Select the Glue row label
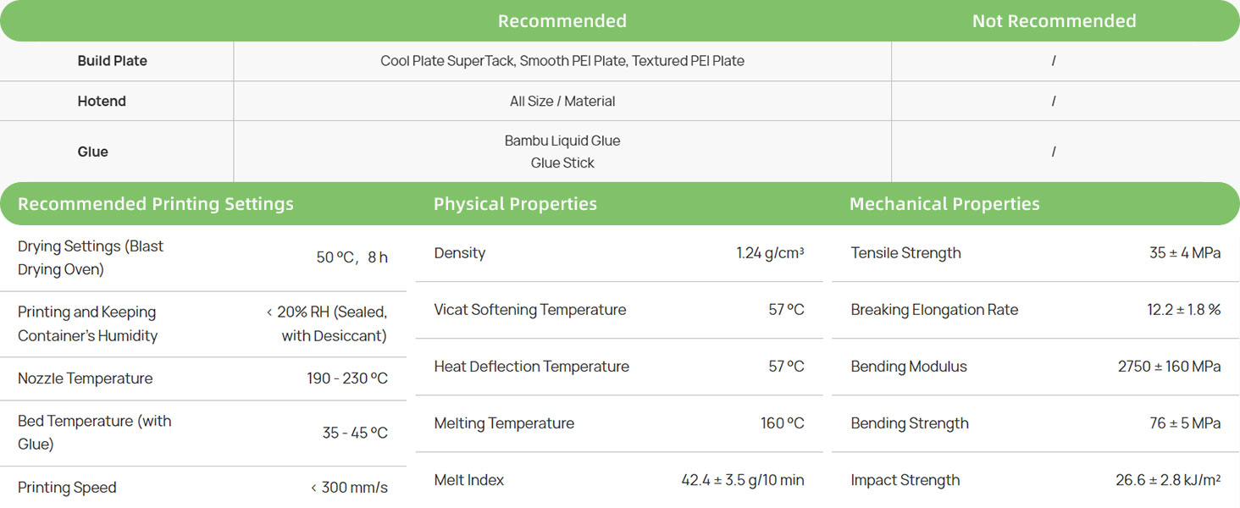This screenshot has width=1240, height=508. click(92, 152)
